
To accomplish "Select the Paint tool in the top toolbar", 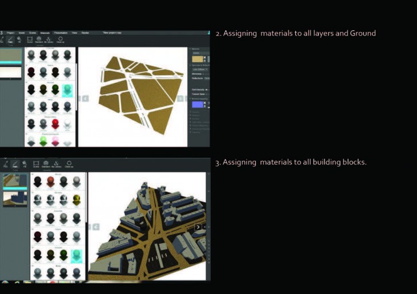I will coord(10,40).
